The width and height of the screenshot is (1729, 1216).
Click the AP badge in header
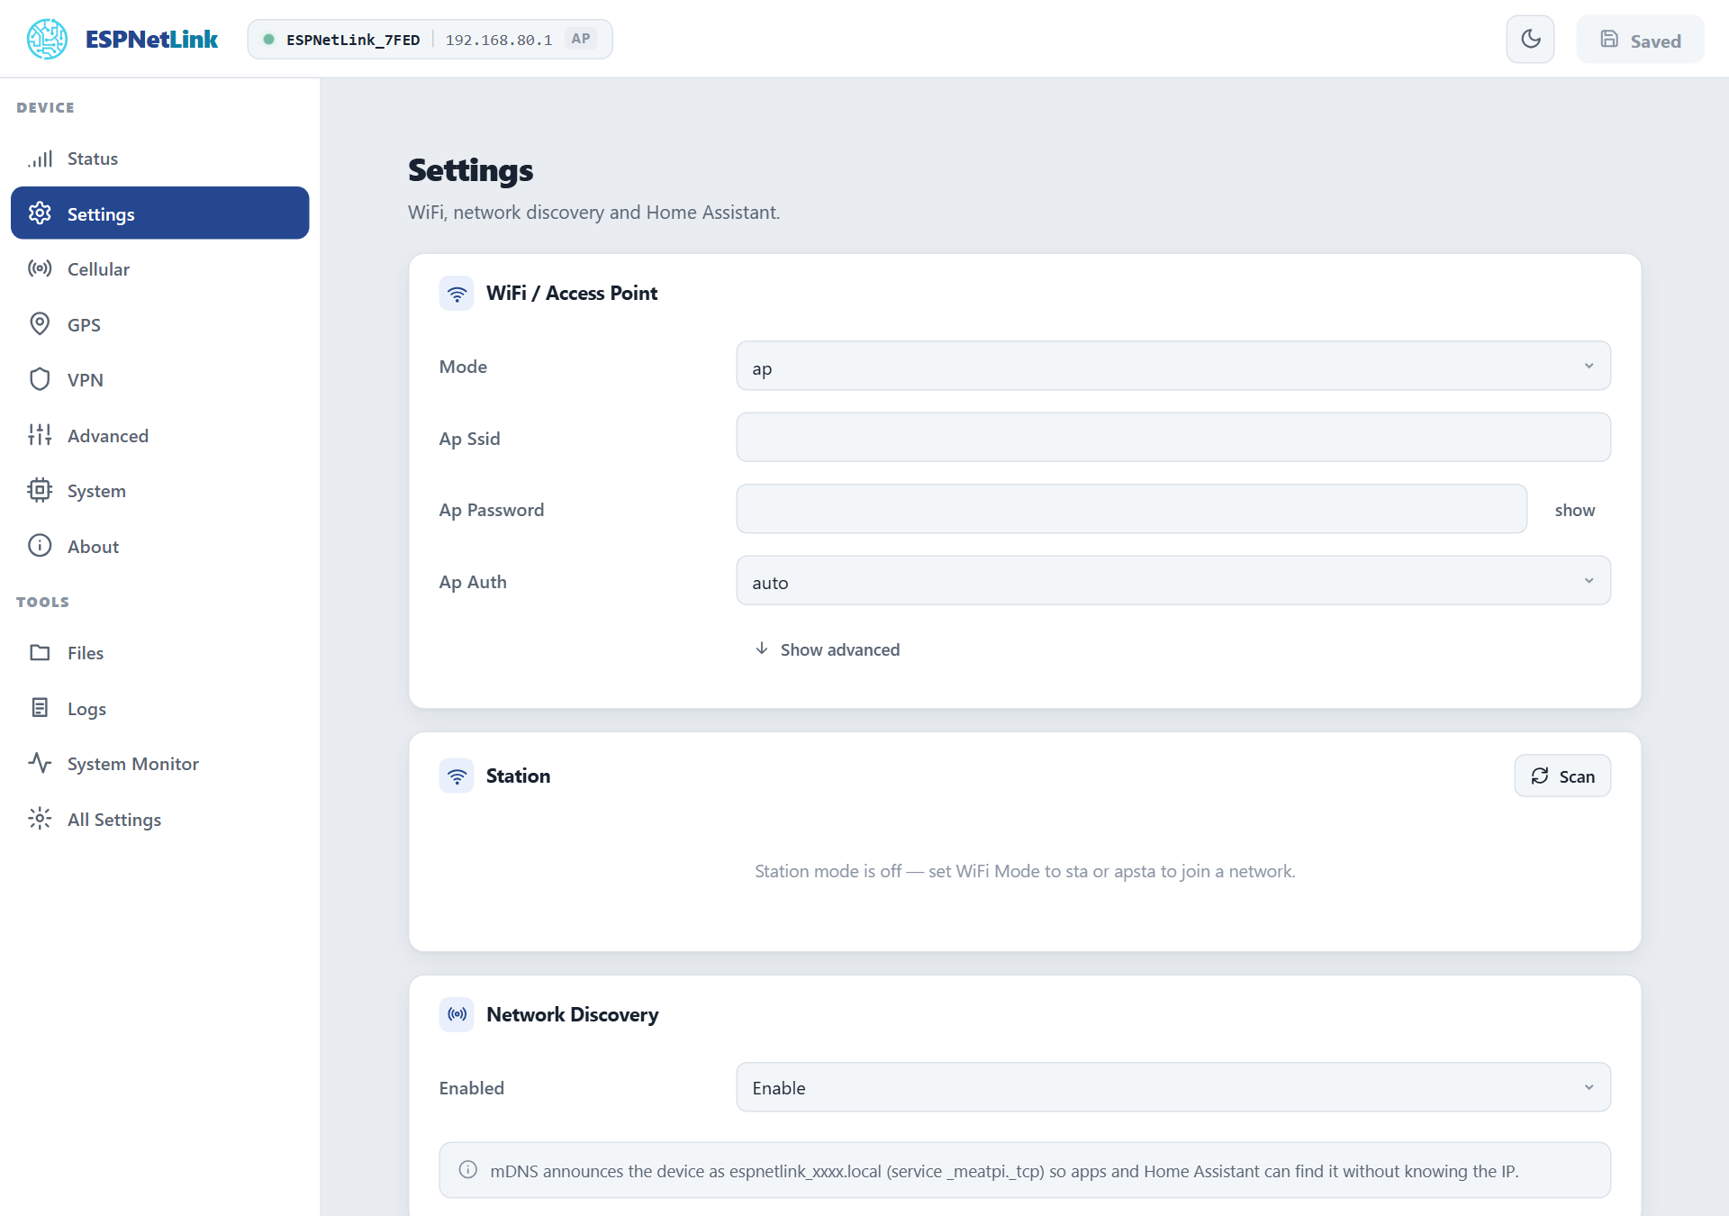coord(581,39)
